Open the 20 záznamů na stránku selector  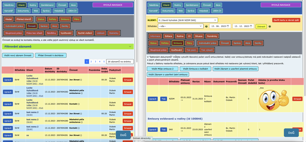click(x=120, y=61)
